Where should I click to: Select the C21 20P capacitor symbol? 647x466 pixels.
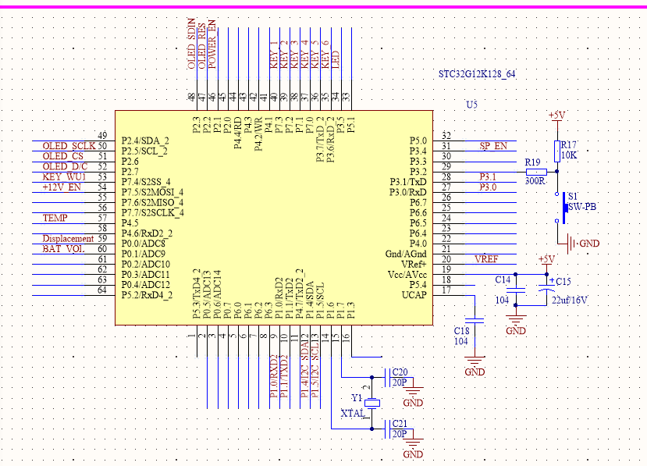388,429
